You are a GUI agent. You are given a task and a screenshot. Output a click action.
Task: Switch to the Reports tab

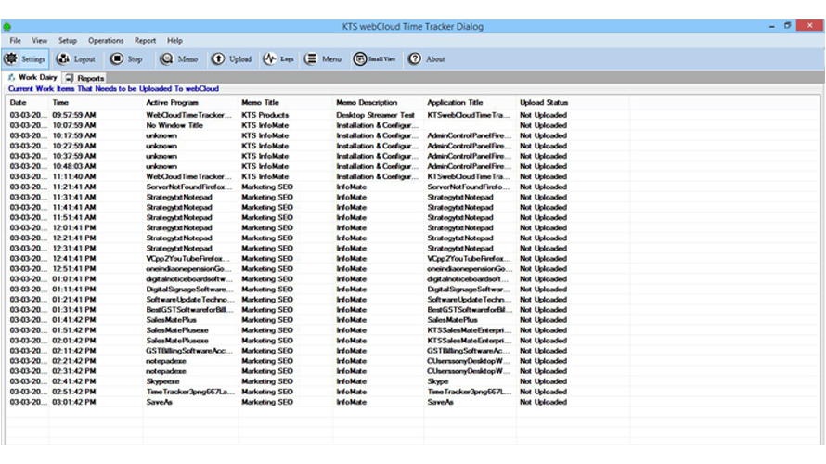[85, 79]
